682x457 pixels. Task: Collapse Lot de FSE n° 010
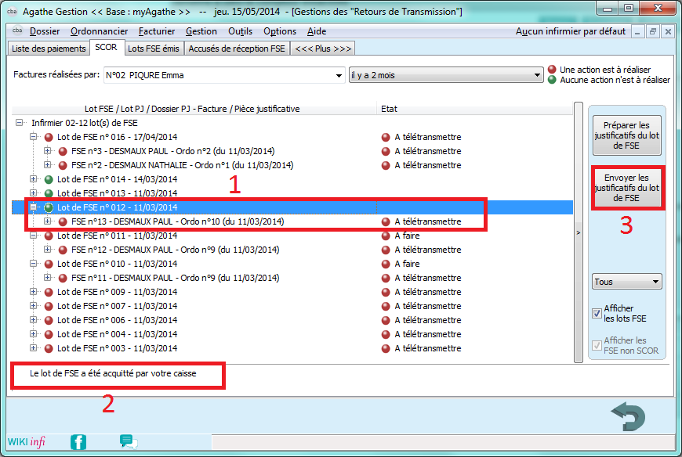pyautogui.click(x=33, y=264)
